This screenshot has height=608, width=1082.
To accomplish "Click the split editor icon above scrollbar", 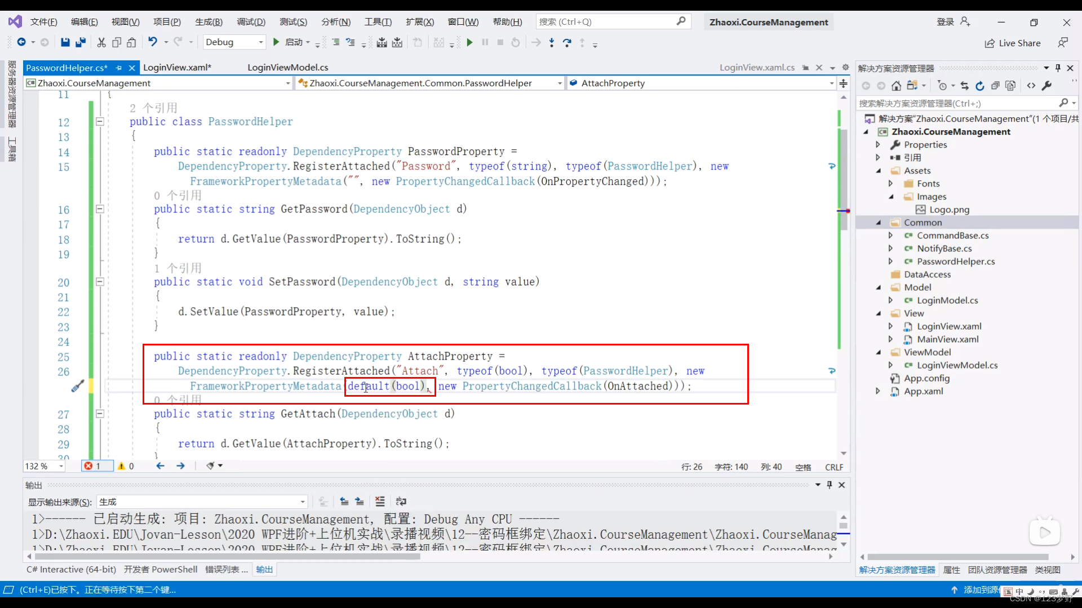I will pyautogui.click(x=844, y=83).
